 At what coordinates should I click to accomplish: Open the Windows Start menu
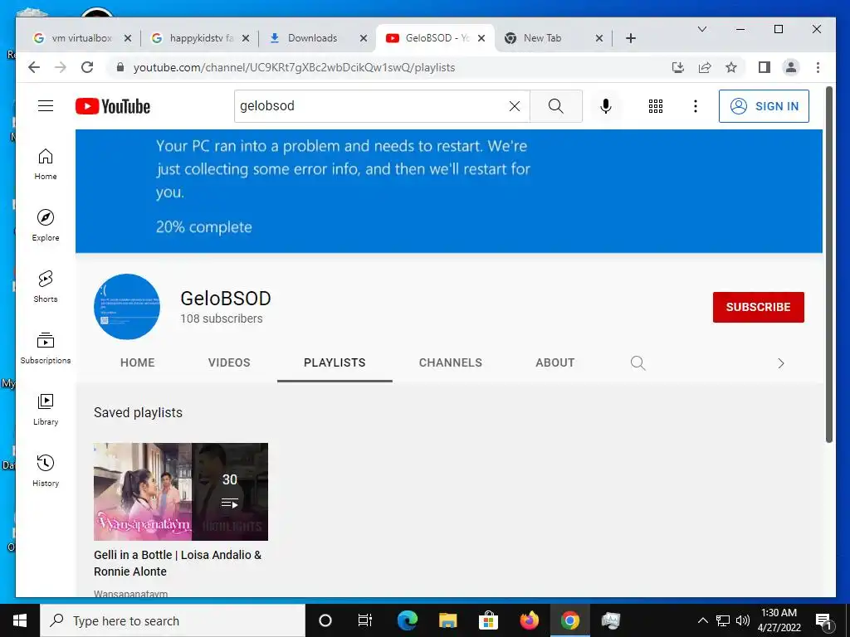[x=20, y=620]
